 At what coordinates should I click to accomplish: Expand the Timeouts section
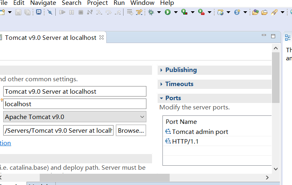tap(162, 84)
